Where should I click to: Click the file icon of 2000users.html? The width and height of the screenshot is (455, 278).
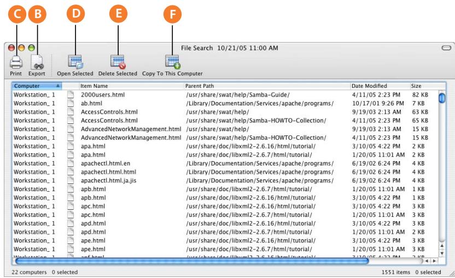[71, 94]
